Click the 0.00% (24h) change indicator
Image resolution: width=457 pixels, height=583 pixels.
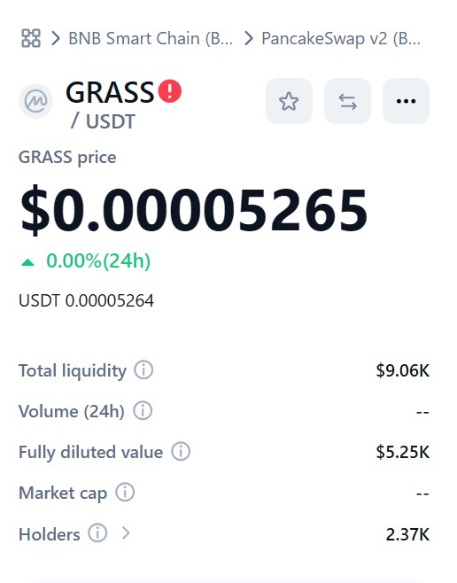tap(85, 261)
